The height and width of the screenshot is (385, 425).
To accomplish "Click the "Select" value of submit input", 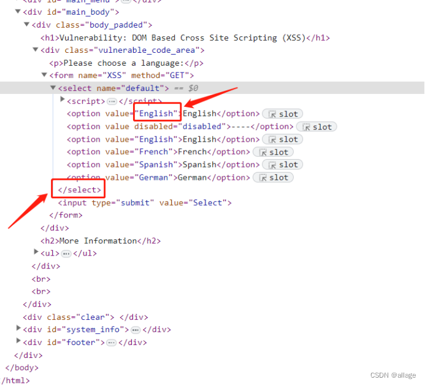I will [x=208, y=203].
